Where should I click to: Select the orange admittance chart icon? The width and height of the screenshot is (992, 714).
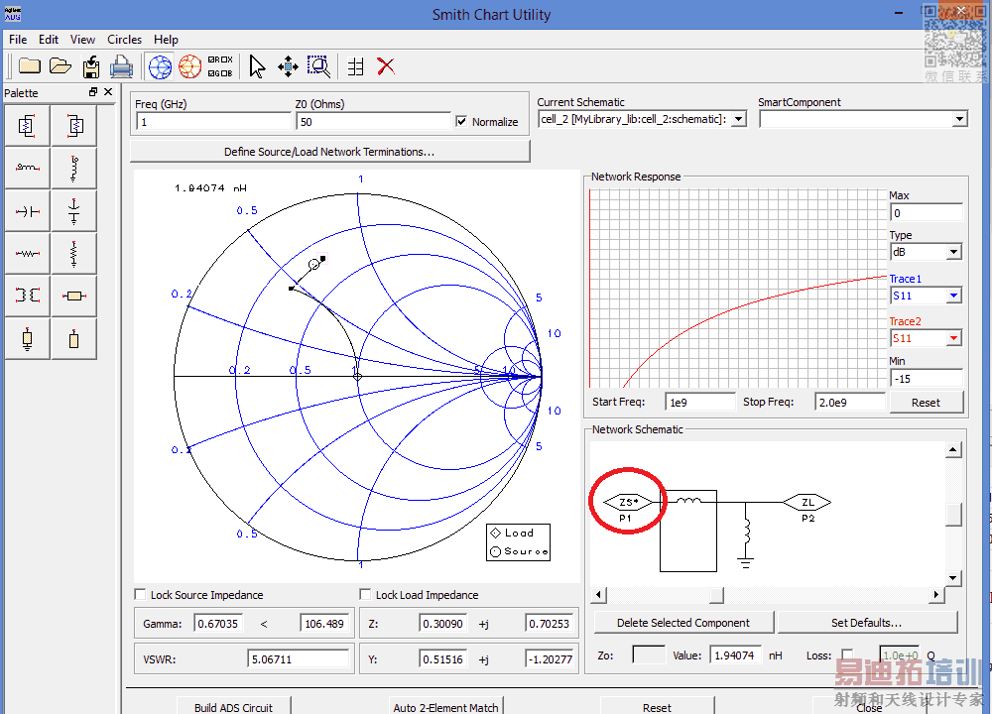189,66
